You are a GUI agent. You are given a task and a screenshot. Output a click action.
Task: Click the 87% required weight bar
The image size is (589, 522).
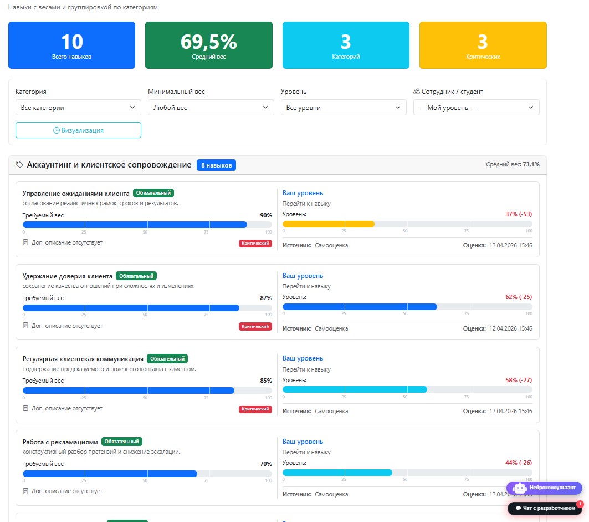[147, 308]
